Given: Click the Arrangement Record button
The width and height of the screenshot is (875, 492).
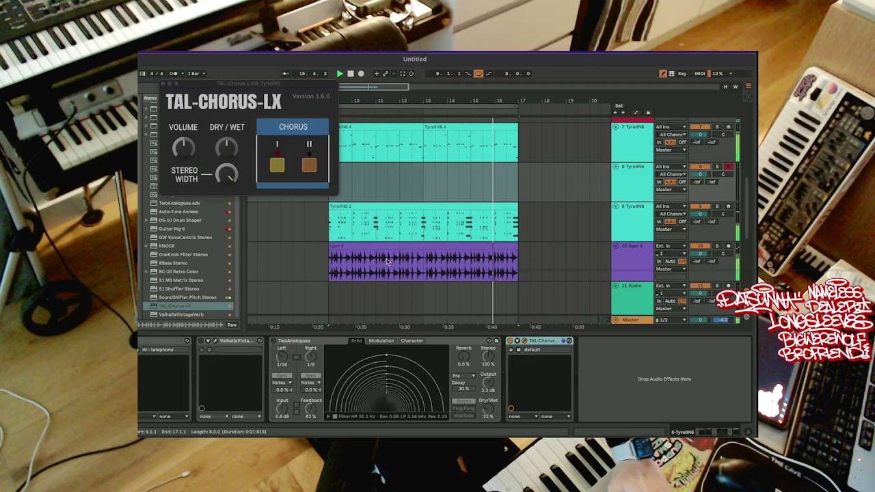Looking at the screenshot, I should (361, 74).
